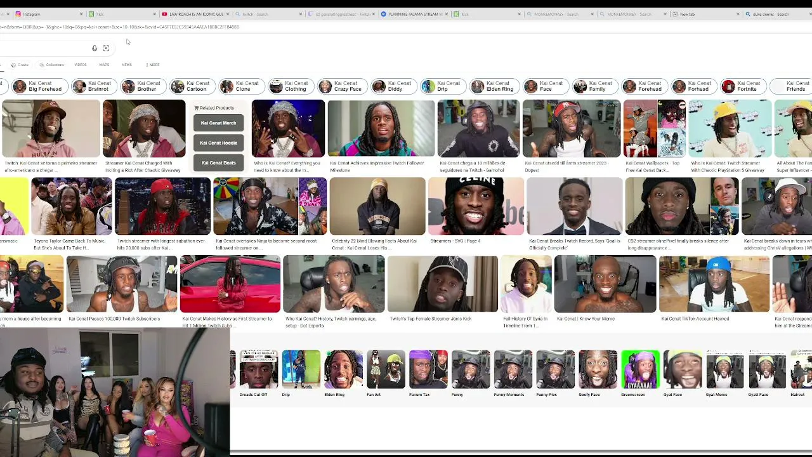Viewport: 812px width, 457px height.
Task: Click the horizontal scrollbar at page bottom
Action: tap(521, 453)
